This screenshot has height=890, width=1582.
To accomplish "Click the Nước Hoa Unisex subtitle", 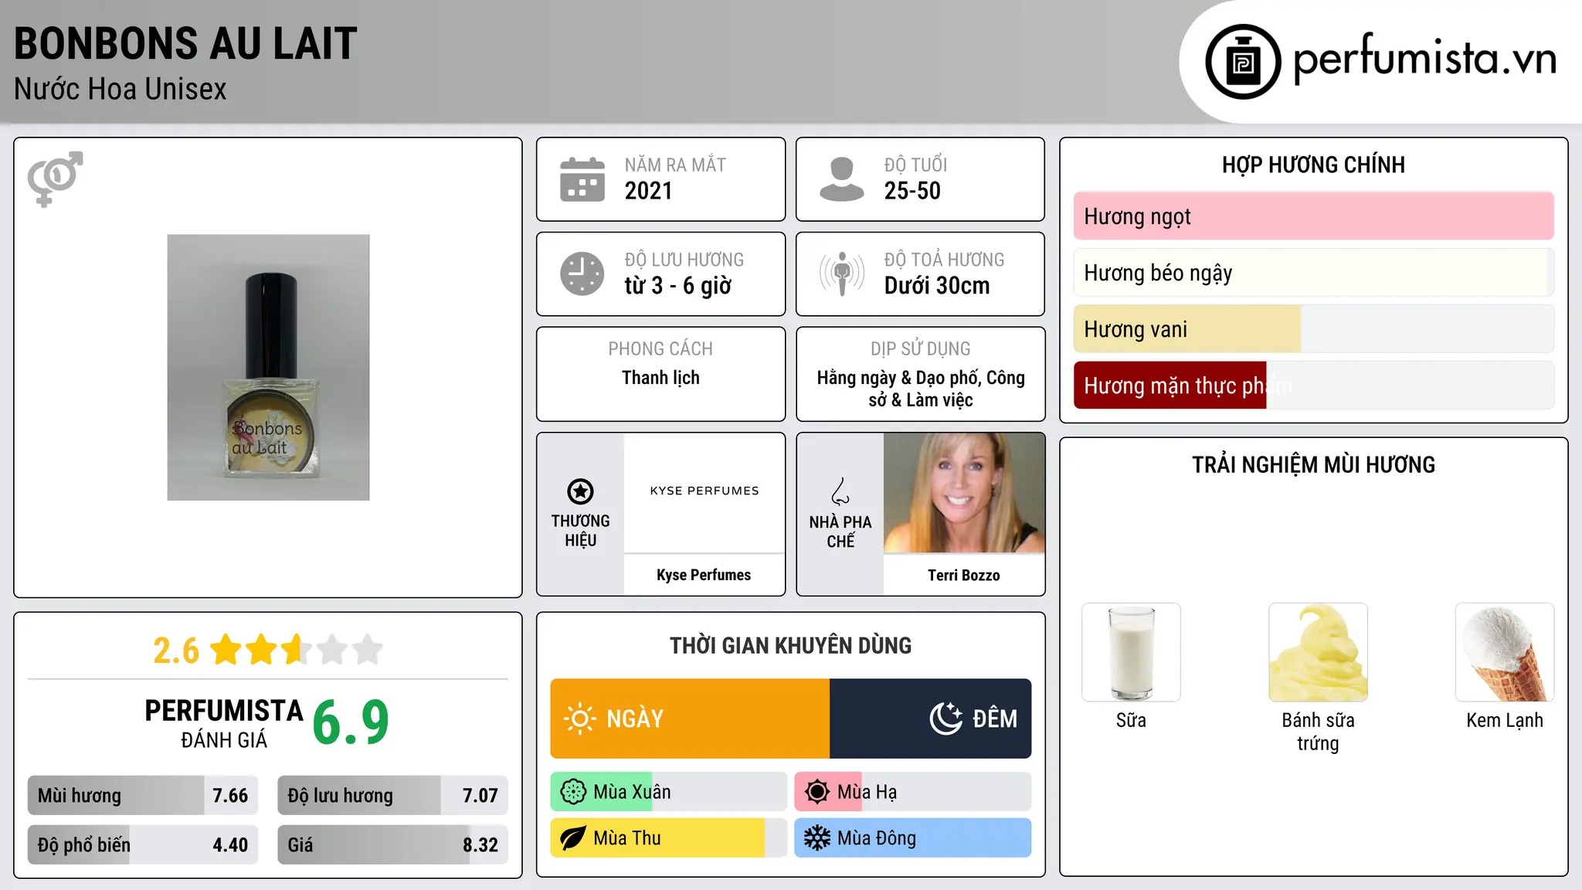I will pyautogui.click(x=121, y=90).
